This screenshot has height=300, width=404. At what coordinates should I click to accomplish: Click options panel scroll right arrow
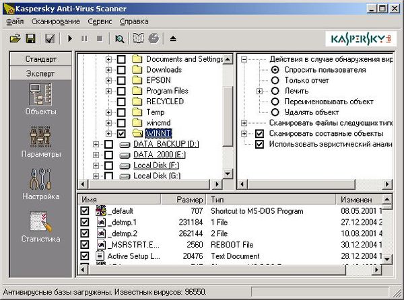(386, 184)
